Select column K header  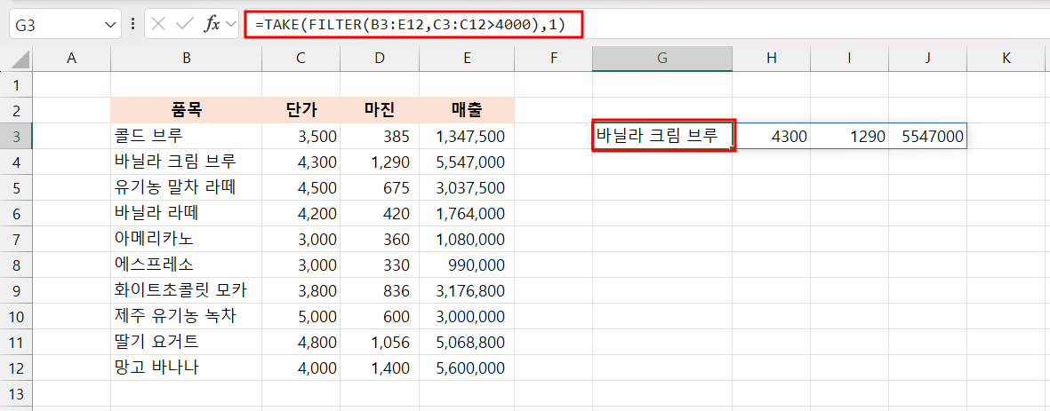[x=1006, y=58]
